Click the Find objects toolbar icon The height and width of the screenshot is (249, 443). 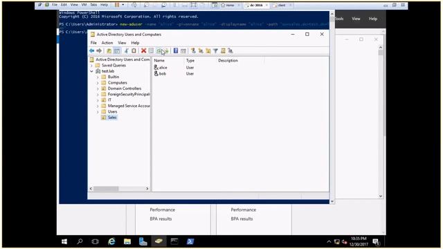tap(223, 50)
